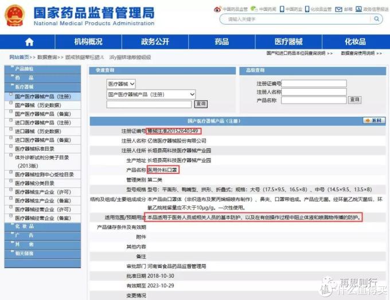Click the registration number 豫械注准20152640349
Viewport: 390px width, 300px height.
click(173, 131)
